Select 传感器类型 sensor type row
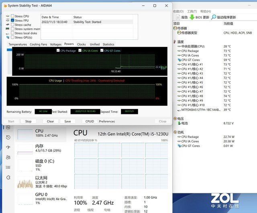Viewport: 257px width, 213px height. [x=215, y=33]
